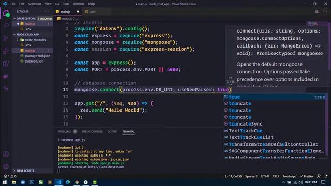Image resolution: width=331 pixels, height=186 pixels.
Task: Open the Selection menu
Action: point(35,4)
